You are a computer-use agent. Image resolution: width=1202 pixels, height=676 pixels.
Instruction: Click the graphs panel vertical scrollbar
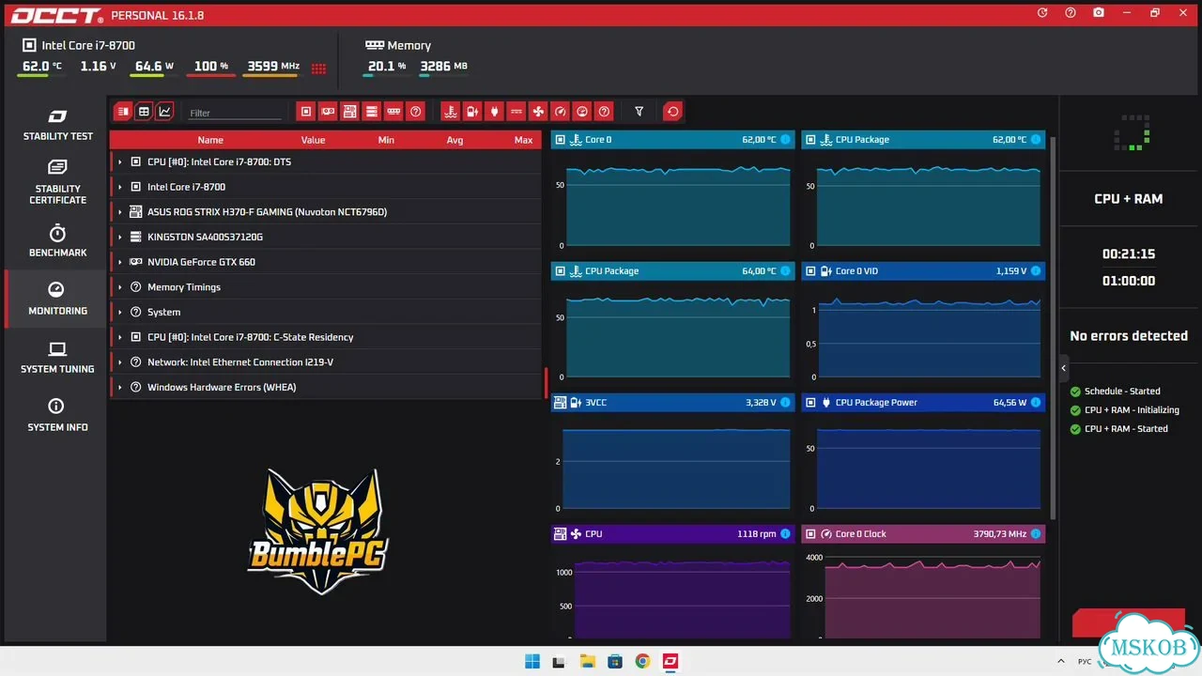tap(1053, 327)
